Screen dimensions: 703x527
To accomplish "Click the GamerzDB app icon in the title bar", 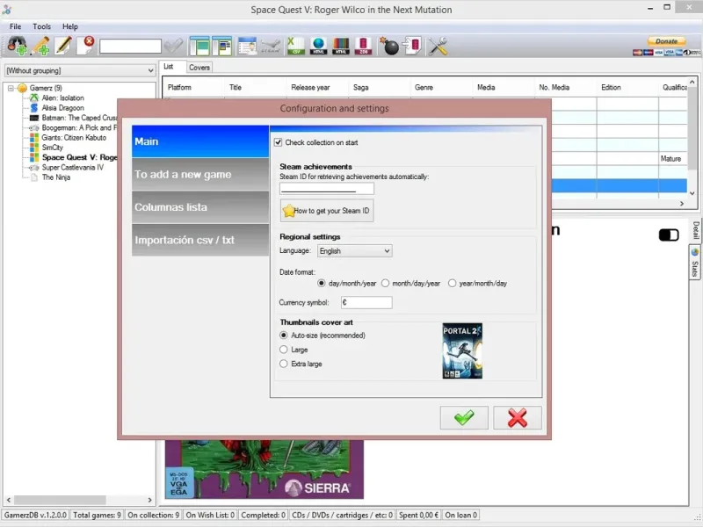I will (x=7, y=10).
